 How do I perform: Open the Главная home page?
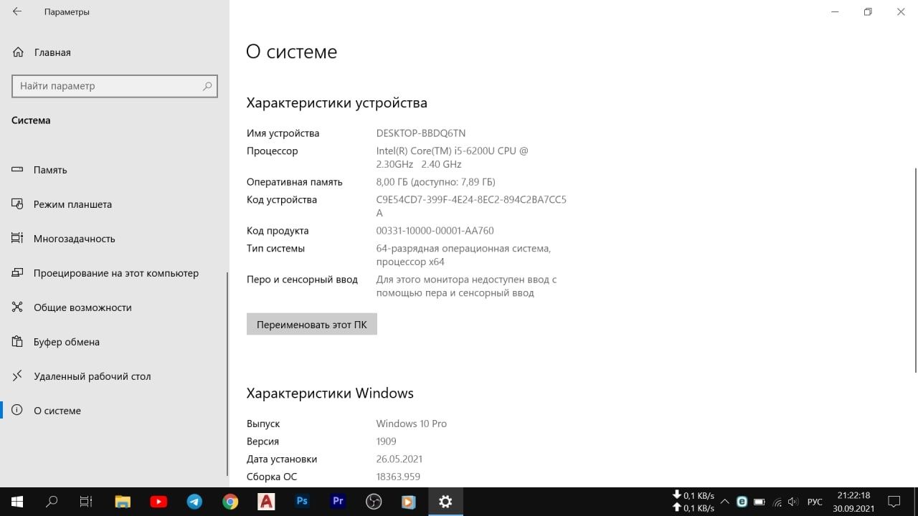115,52
